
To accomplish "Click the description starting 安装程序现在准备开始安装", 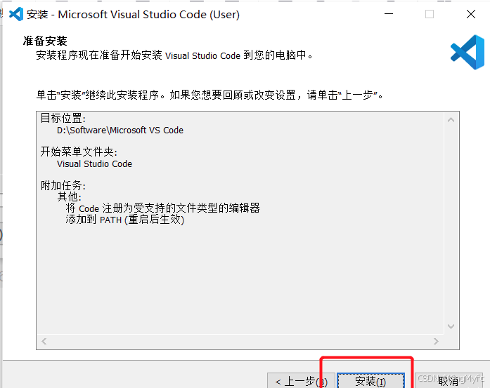I will [174, 55].
